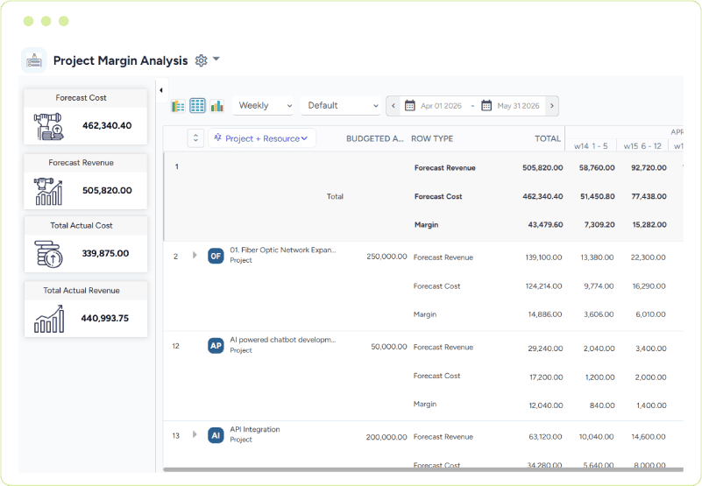The image size is (702, 486).
Task: Click the TOTAL column header
Action: click(548, 138)
